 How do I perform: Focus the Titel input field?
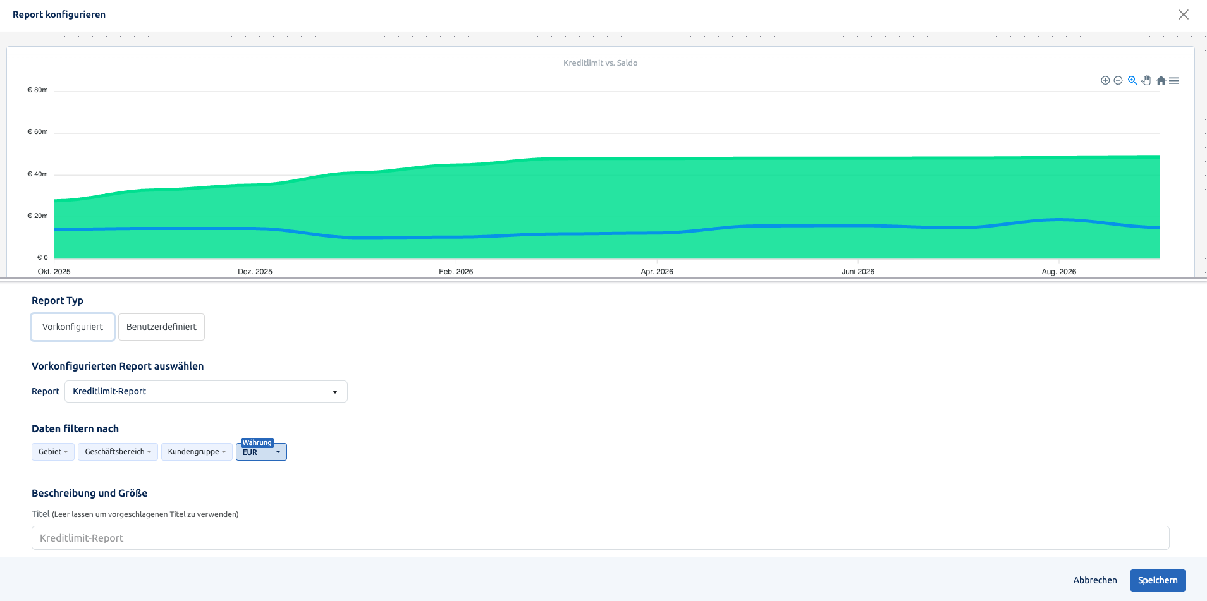(601, 538)
